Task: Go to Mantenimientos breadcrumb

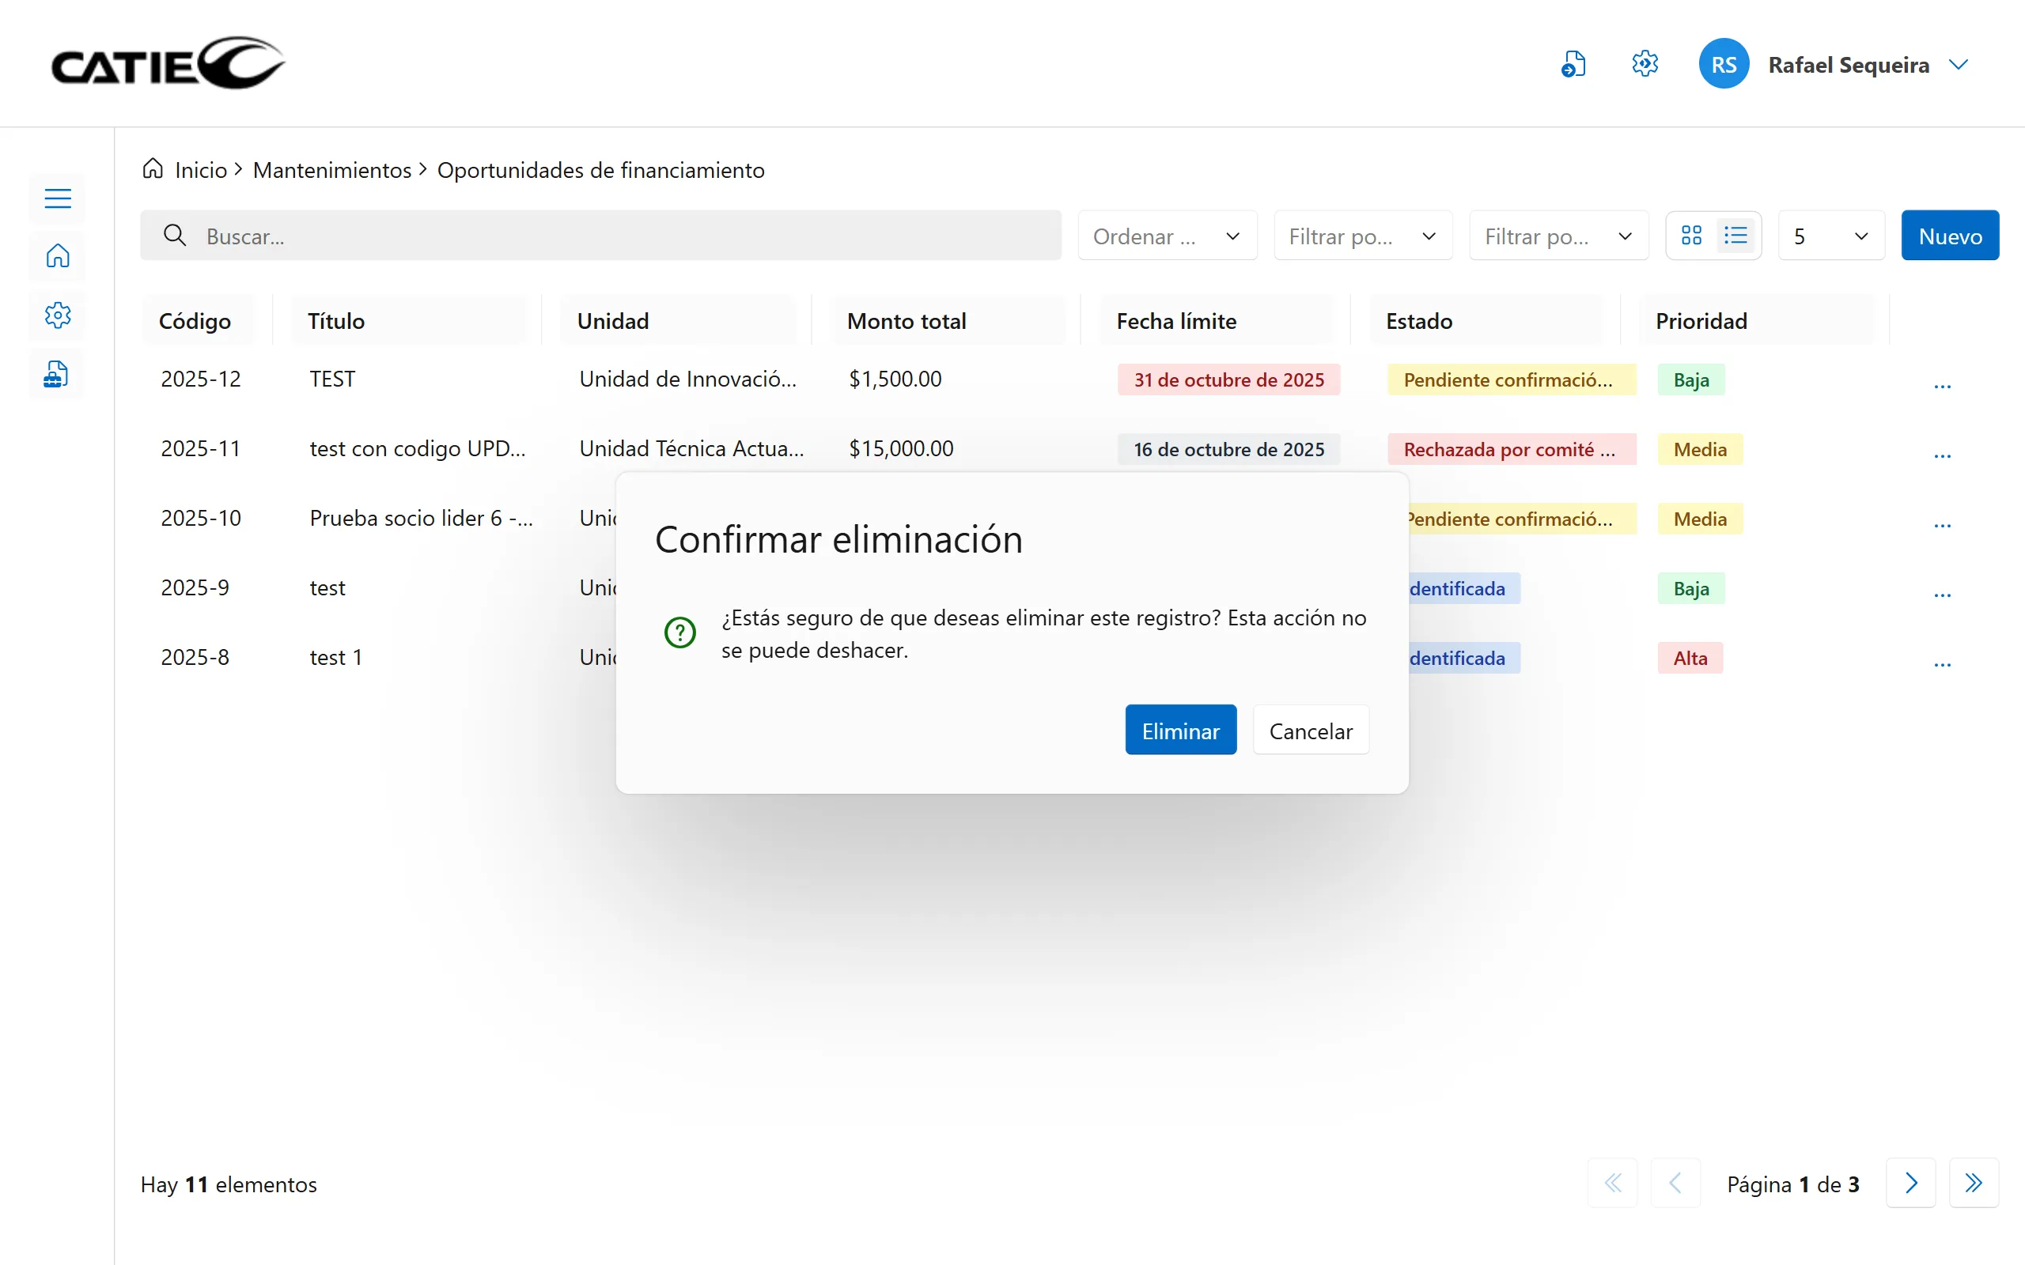Action: [331, 170]
